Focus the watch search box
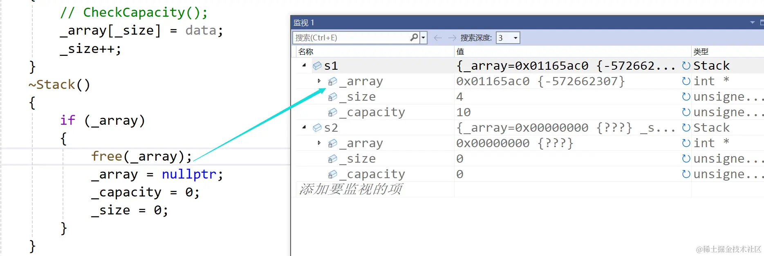Screen dimensions: 764x256 [x=352, y=38]
